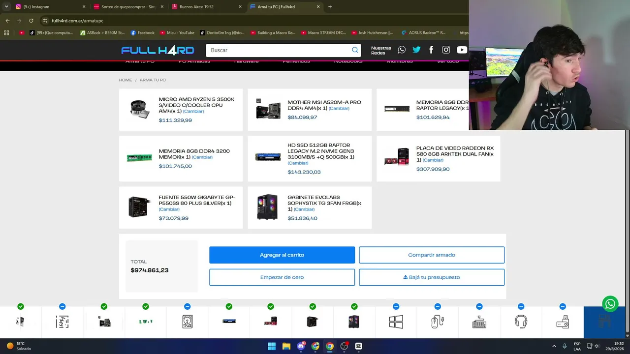This screenshot has width=630, height=354.
Task: Open the Facebook bookmark in the bookmarks bar
Action: click(142, 33)
